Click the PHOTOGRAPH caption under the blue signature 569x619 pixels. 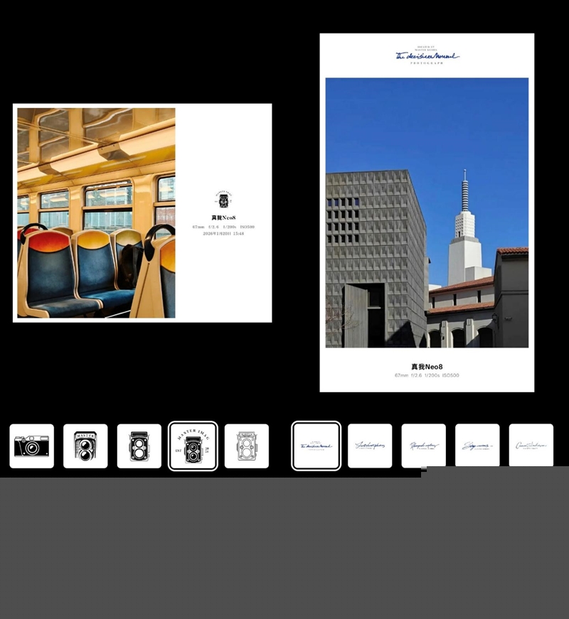coord(427,63)
